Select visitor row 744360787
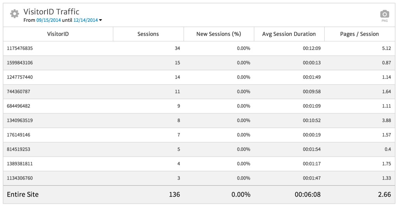Screen dimensions: 399x206 [x=18, y=92]
